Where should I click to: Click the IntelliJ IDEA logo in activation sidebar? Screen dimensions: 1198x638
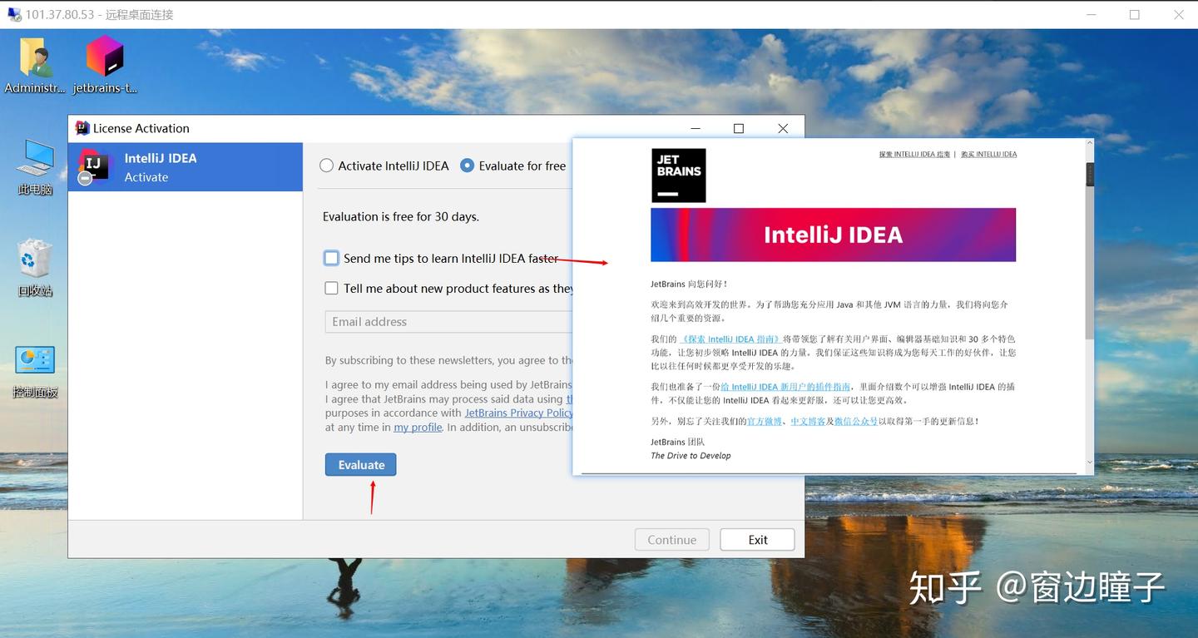(x=93, y=166)
